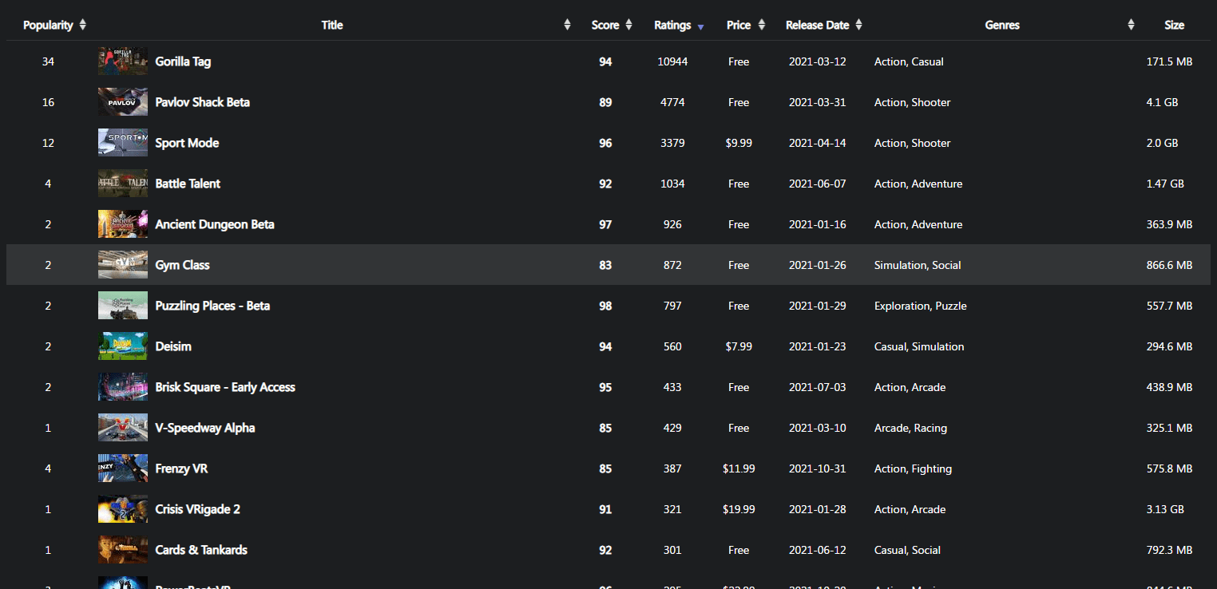Select the V-Speedway Alpha title
1217x589 pixels.
pyautogui.click(x=205, y=428)
